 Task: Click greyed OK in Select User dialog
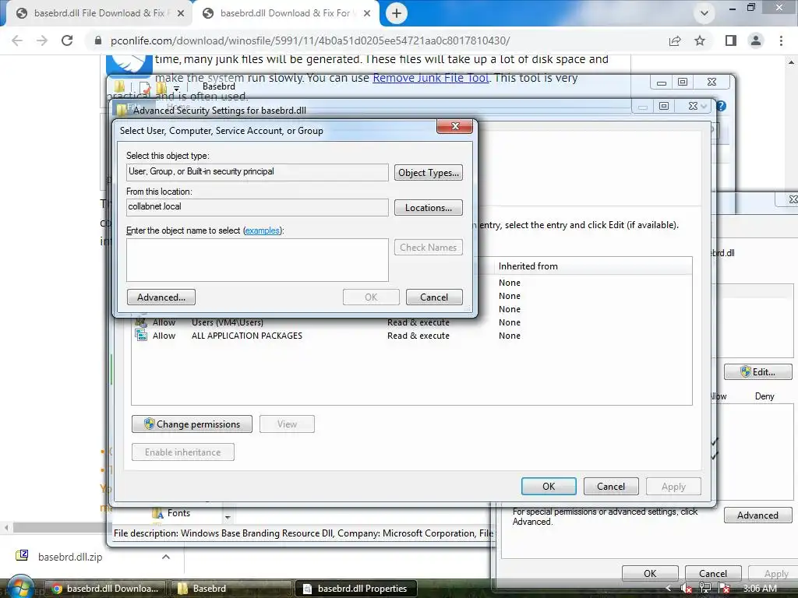371,297
